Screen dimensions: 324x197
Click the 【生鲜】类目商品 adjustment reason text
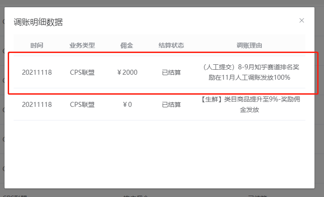click(x=249, y=104)
